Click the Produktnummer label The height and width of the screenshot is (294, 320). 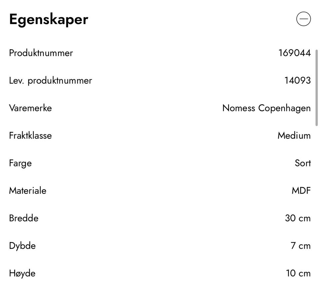pos(41,53)
